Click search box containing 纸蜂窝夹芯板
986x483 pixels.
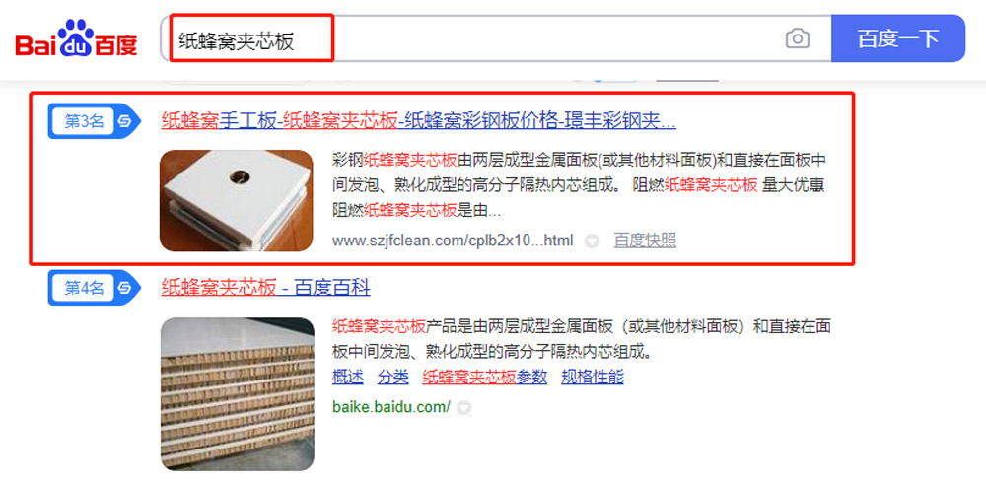coord(497,38)
